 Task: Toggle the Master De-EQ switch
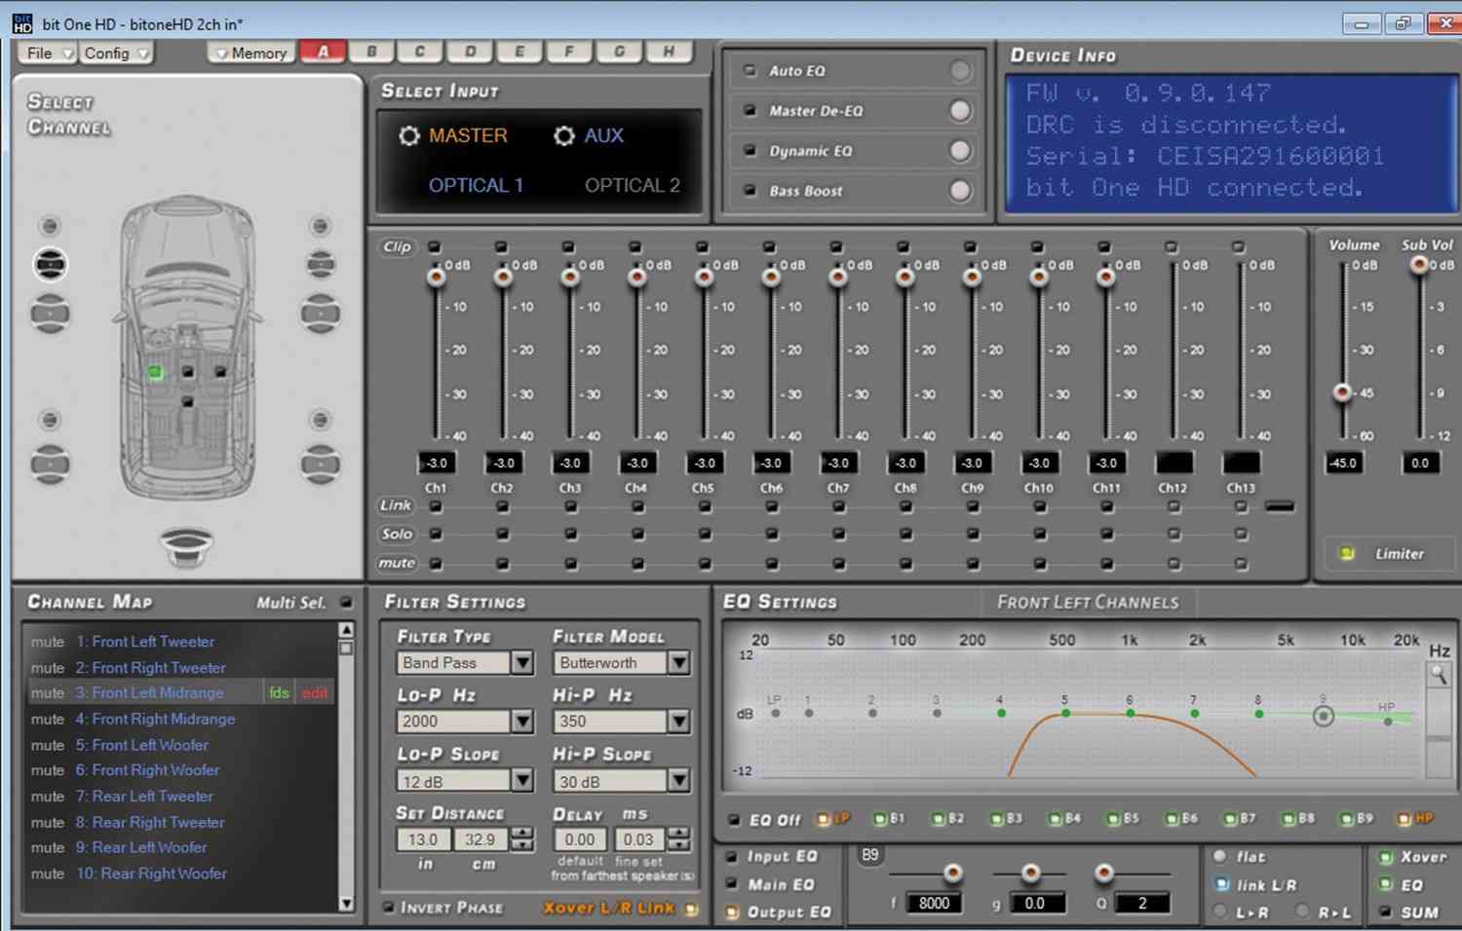(x=960, y=111)
